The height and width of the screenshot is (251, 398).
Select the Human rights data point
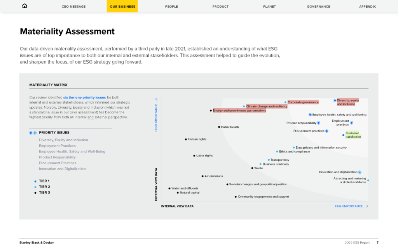[186, 139]
